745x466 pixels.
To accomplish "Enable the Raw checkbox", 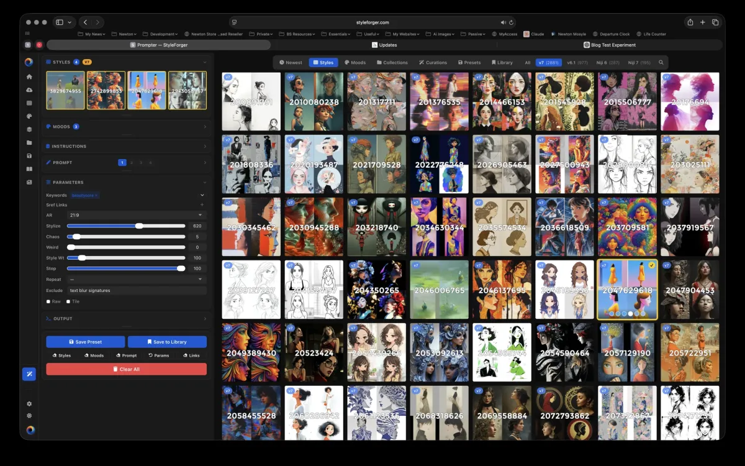I will [48, 301].
